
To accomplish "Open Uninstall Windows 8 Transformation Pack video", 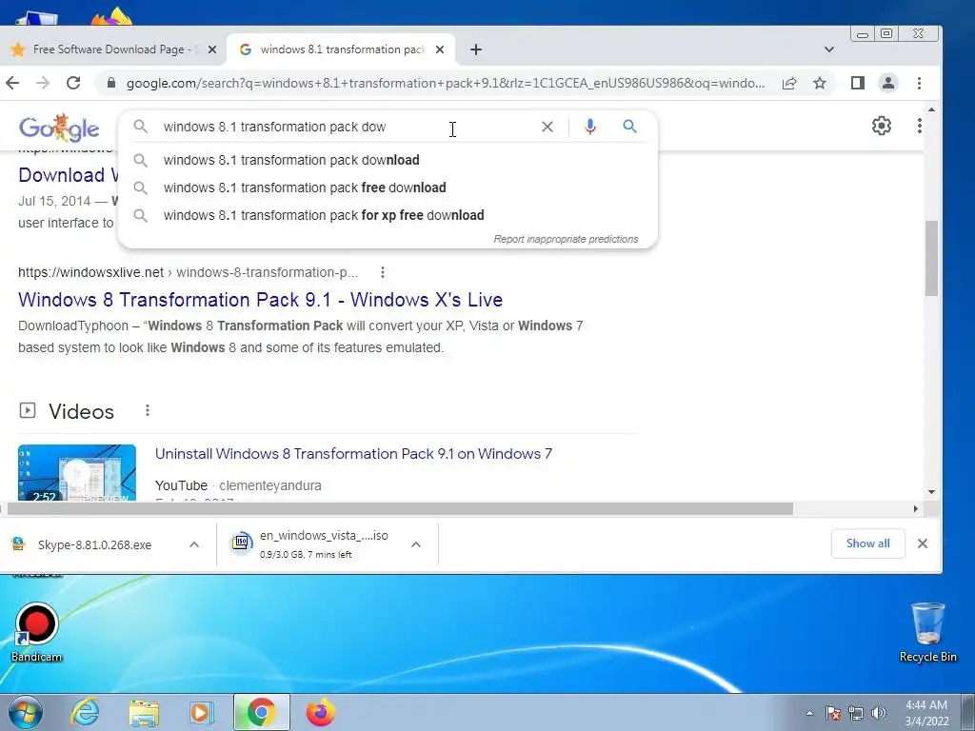I will coord(353,454).
